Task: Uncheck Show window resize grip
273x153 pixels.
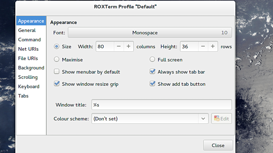Action: (x=57, y=84)
